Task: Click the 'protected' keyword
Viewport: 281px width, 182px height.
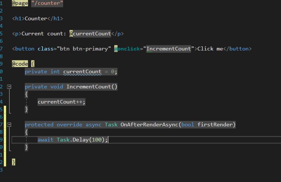Action: click(x=39, y=125)
